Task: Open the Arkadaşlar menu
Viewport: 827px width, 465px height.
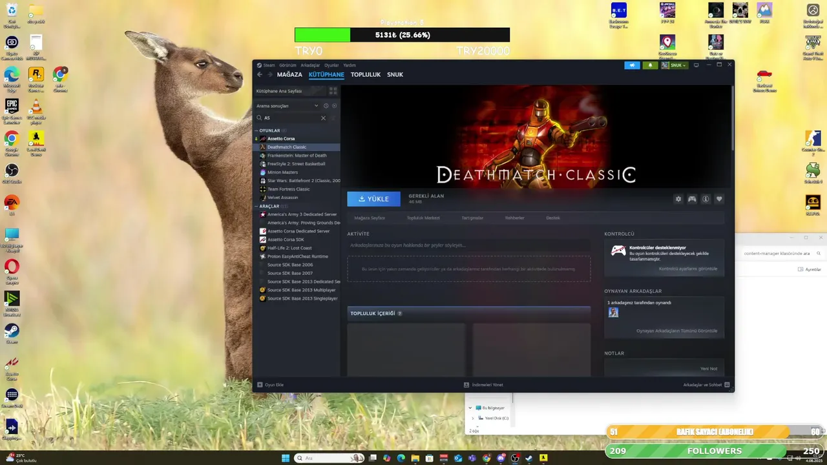Action: pos(310,65)
